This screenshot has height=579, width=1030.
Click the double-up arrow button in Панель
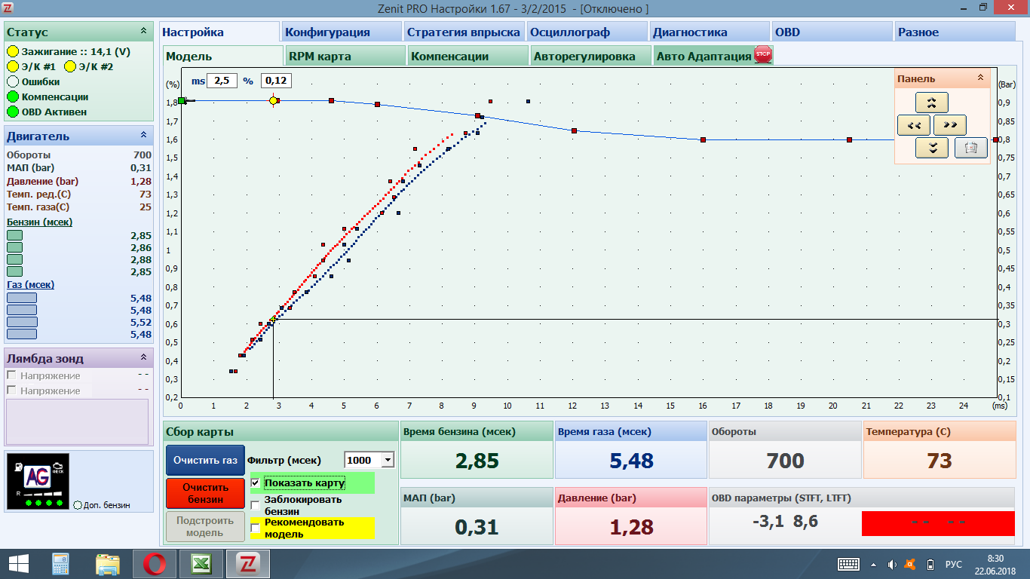pyautogui.click(x=932, y=103)
